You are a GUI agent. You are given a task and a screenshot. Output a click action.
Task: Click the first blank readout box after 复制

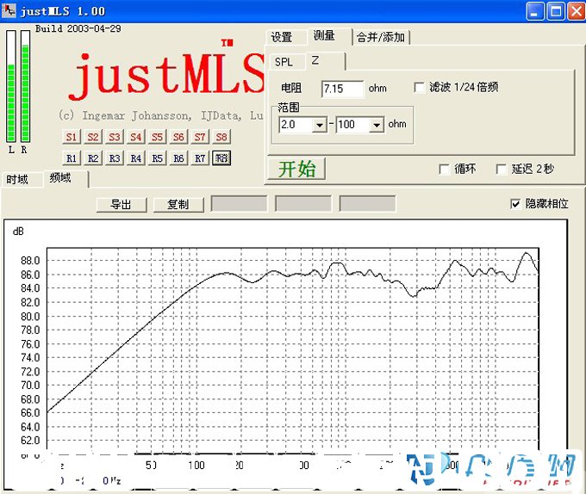coord(240,204)
